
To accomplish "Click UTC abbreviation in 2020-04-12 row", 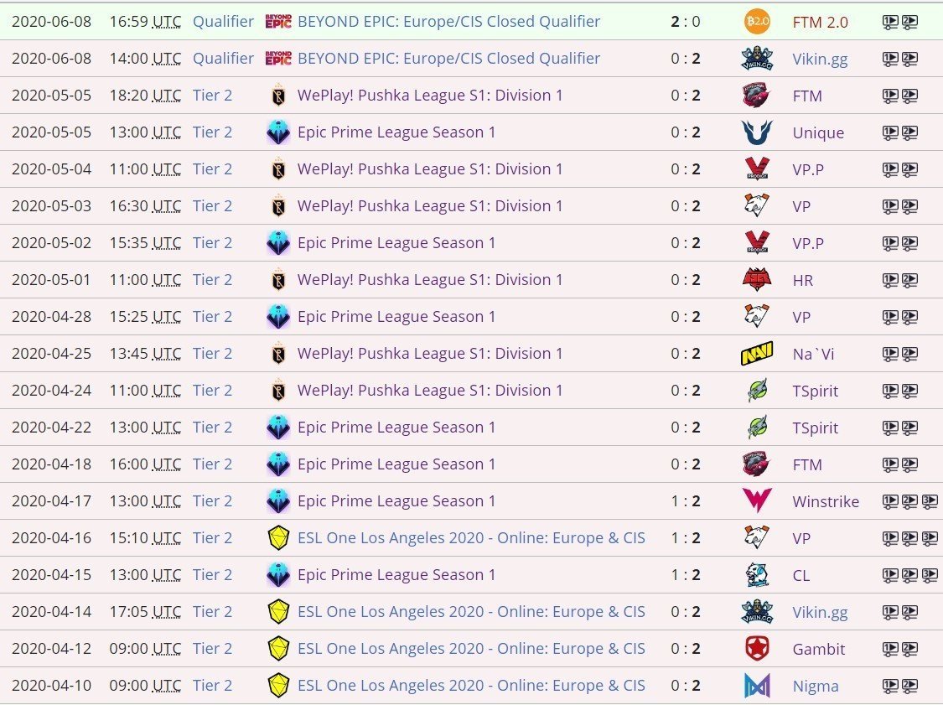I will tap(167, 649).
